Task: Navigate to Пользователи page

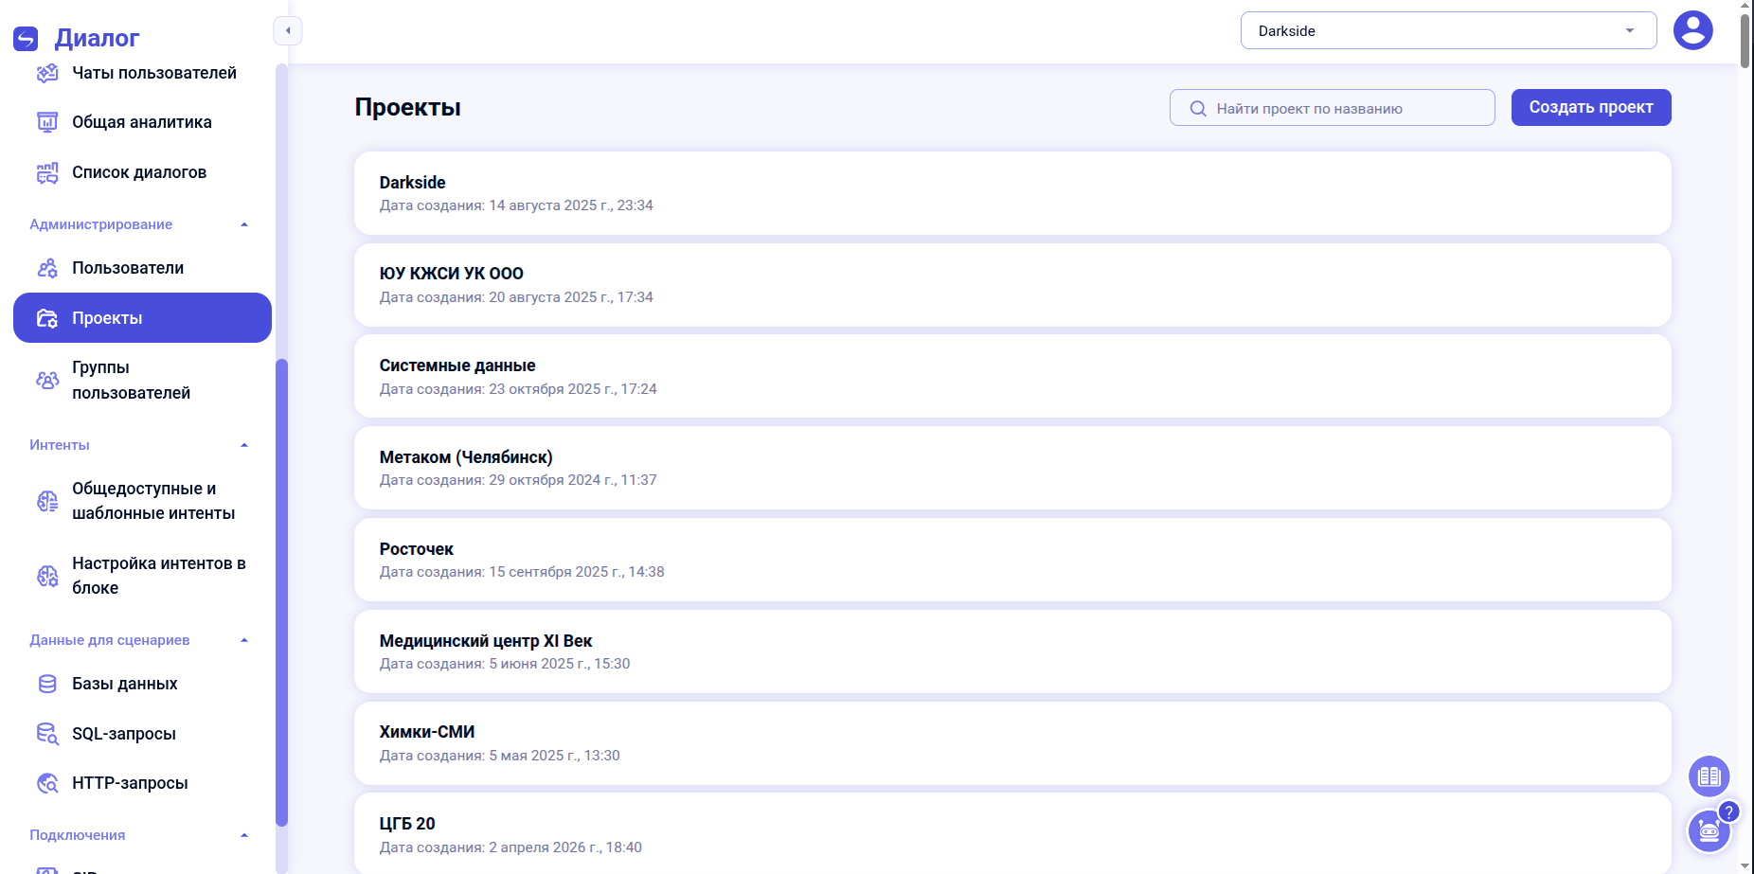Action: (x=142, y=268)
